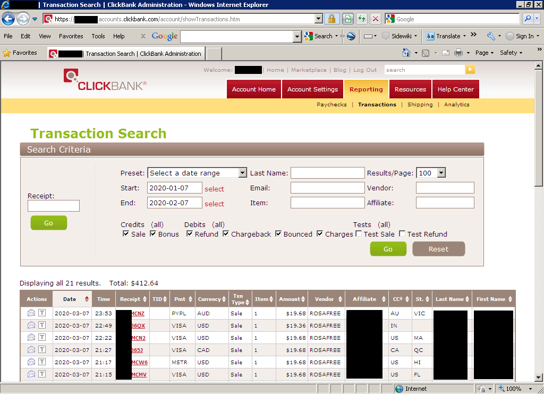This screenshot has width=544, height=394.
Task: Open the Safety menu dropdown
Action: 511,53
